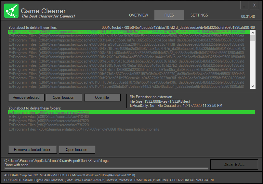The image size is (263, 184).
Task: Minimize the Game Cleaner window
Action: point(244,5)
